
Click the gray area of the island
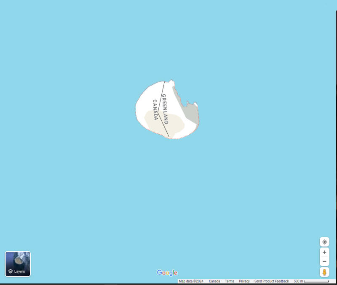[191, 113]
